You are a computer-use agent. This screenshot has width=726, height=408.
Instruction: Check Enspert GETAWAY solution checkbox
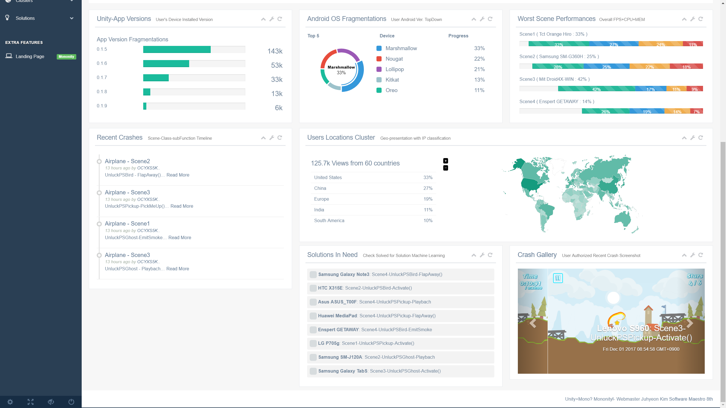tap(313, 330)
